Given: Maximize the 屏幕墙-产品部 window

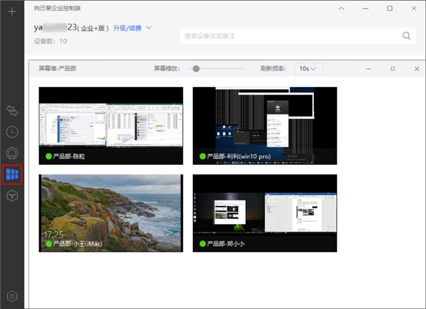Looking at the screenshot, I should tap(393, 68).
